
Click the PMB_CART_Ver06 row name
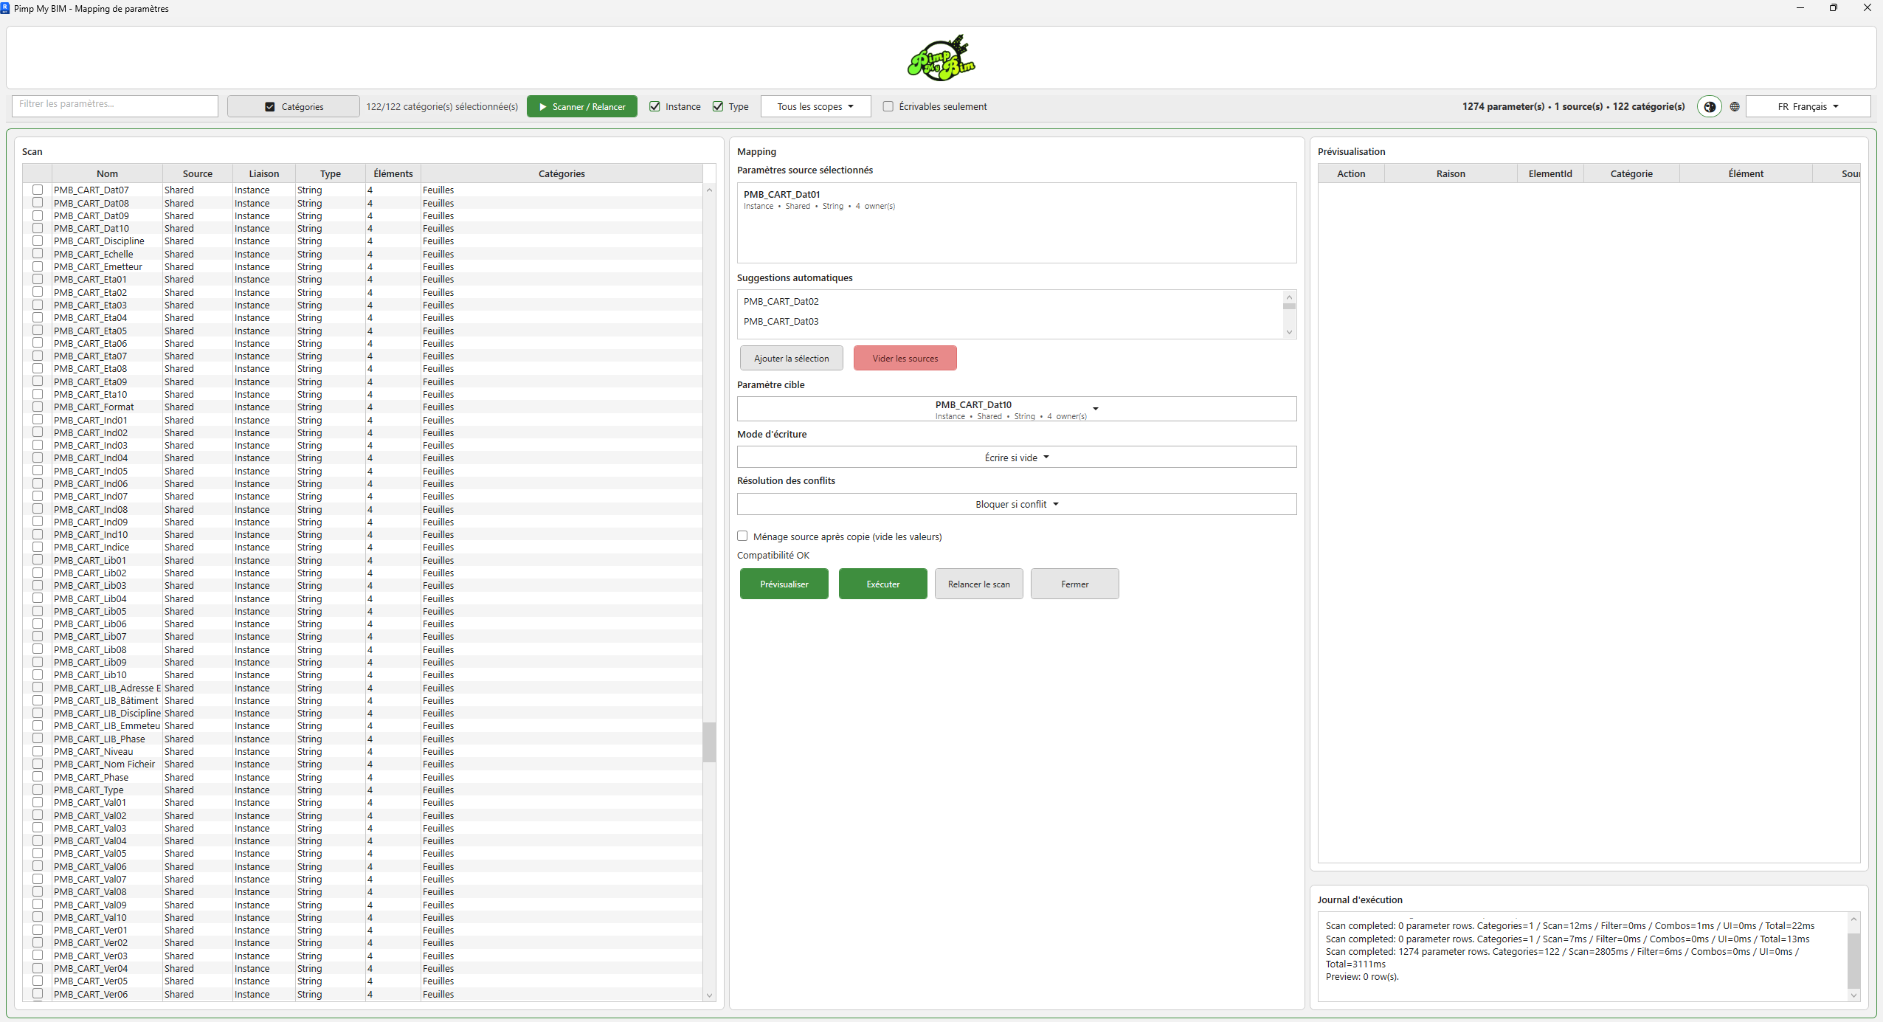[91, 994]
